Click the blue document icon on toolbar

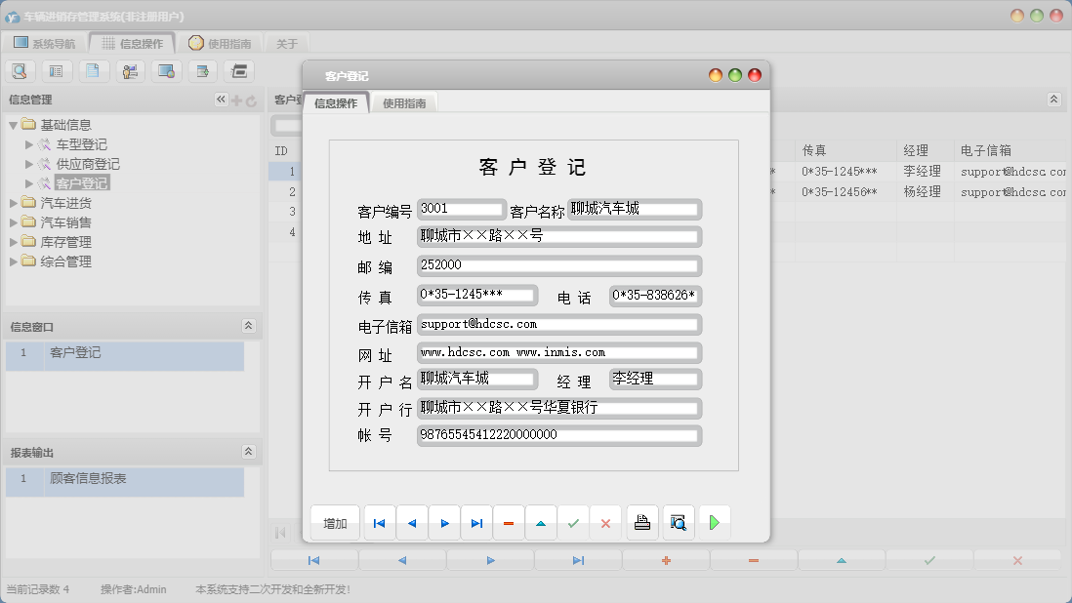pyautogui.click(x=93, y=70)
